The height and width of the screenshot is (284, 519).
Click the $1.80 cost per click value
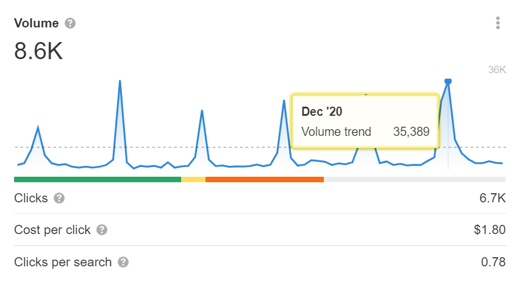point(490,230)
